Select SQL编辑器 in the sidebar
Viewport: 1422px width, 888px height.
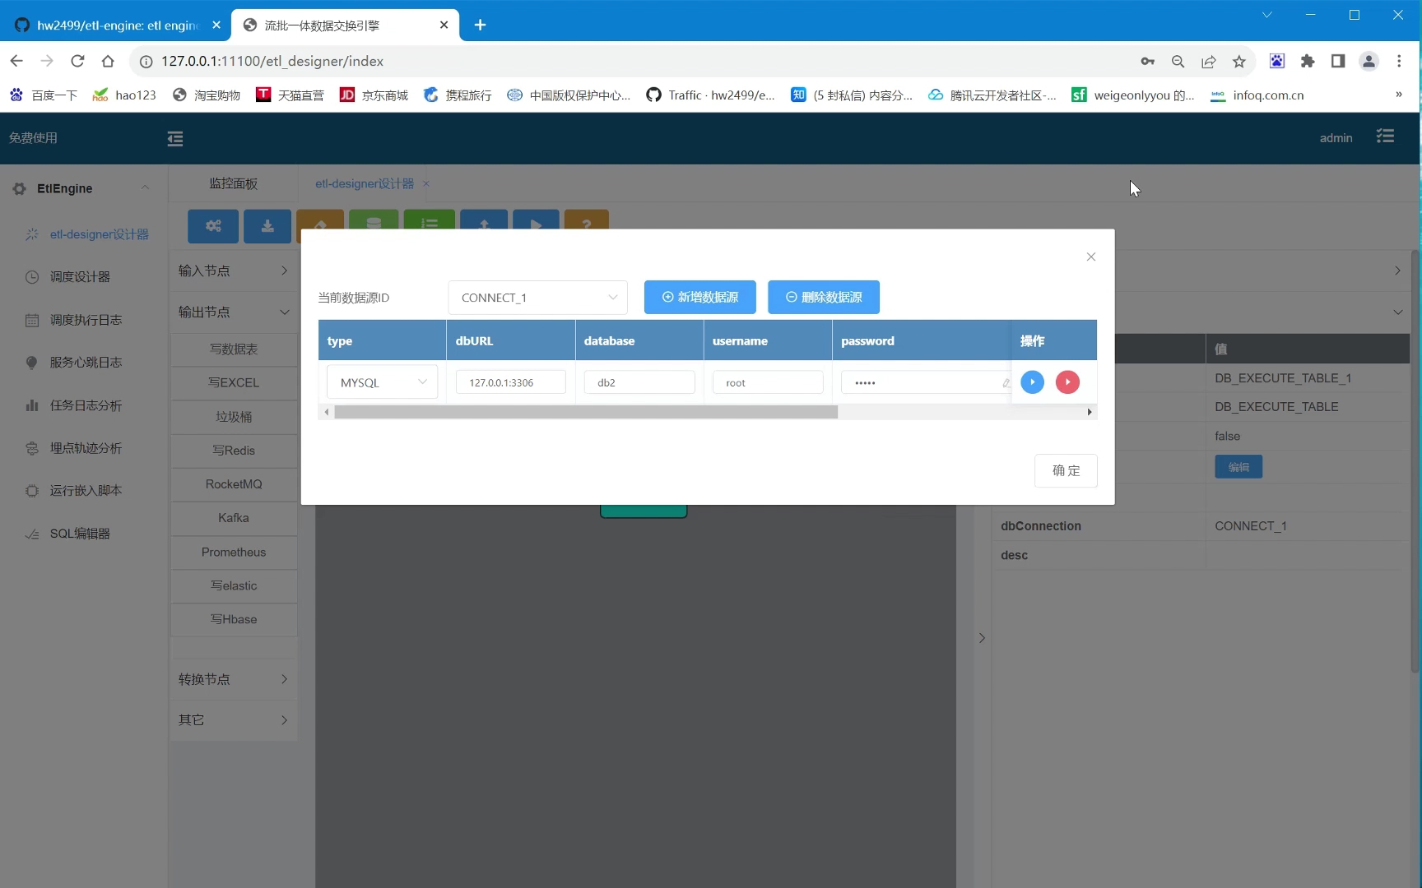point(79,533)
